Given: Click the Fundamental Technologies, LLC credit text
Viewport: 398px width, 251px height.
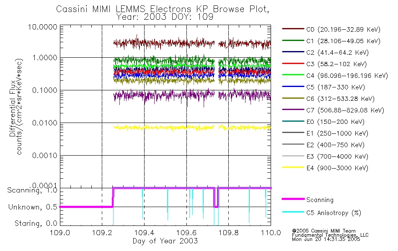Looking at the screenshot, I should click(x=330, y=235).
